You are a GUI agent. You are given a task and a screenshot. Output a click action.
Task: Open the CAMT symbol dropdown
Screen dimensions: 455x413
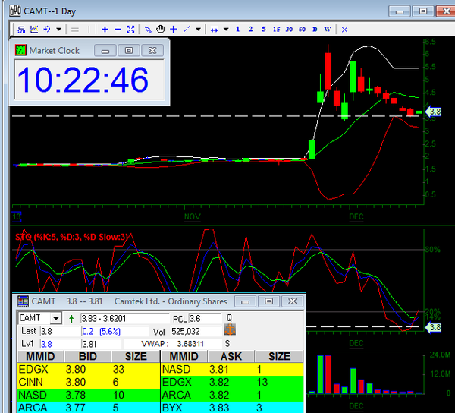click(x=55, y=318)
